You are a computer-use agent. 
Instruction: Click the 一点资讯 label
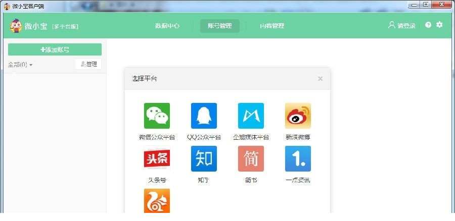click(x=298, y=180)
